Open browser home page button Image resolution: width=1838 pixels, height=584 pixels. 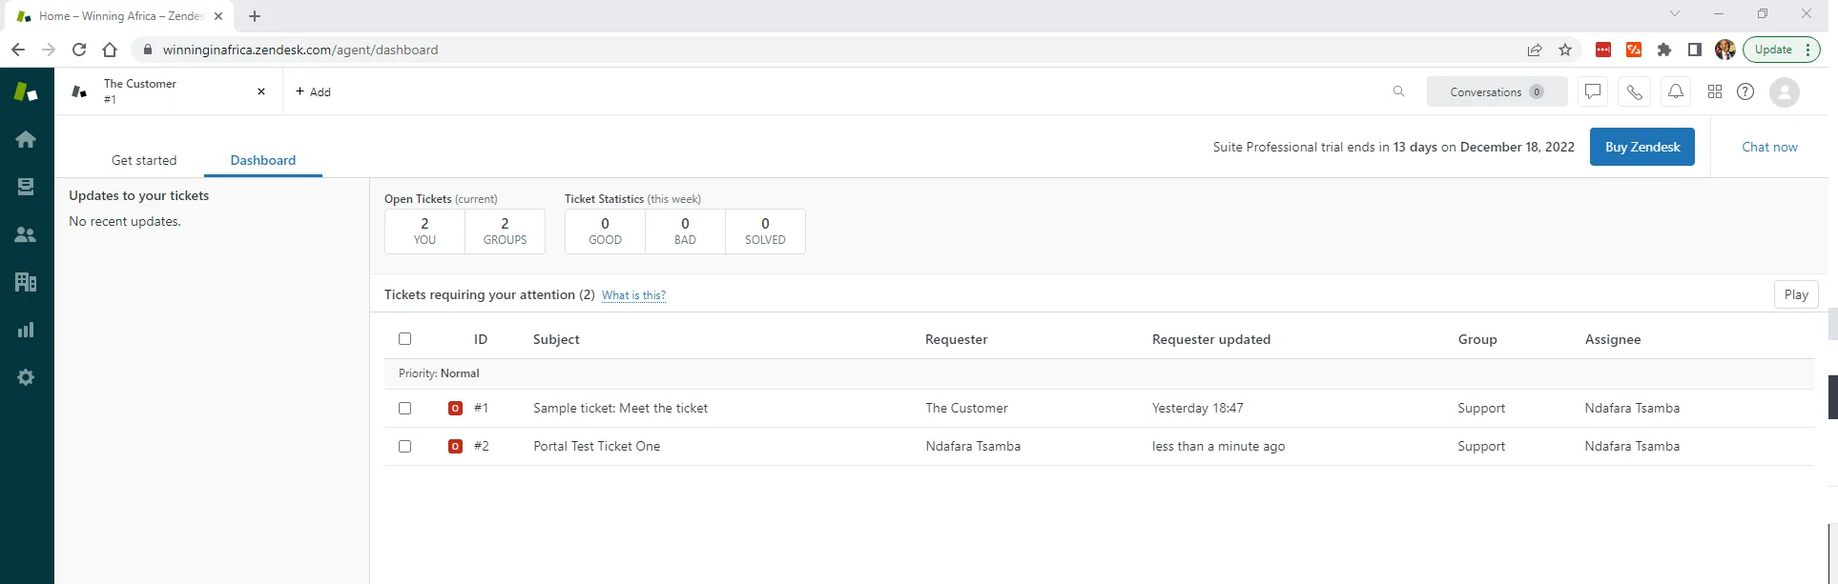pyautogui.click(x=110, y=50)
